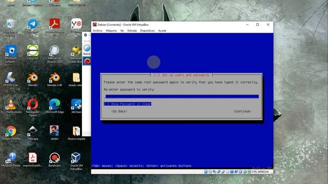
Task: Click the hard disk activity status icon
Action: coord(206,172)
